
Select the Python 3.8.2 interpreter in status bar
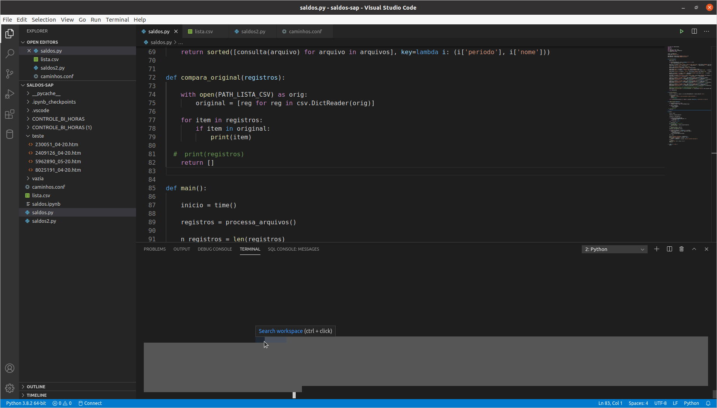coord(26,403)
